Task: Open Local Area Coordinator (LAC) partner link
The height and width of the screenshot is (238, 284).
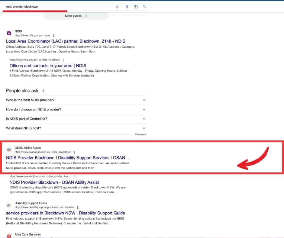Action: (66, 41)
